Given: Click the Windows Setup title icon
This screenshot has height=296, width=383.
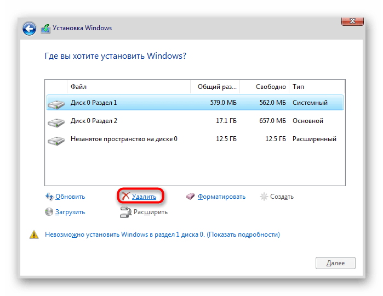Looking at the screenshot, I should pos(45,29).
